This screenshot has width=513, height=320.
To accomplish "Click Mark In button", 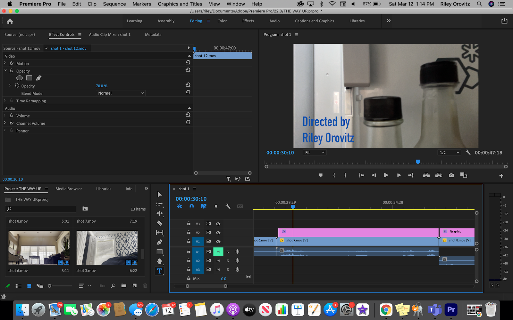I will pos(334,175).
